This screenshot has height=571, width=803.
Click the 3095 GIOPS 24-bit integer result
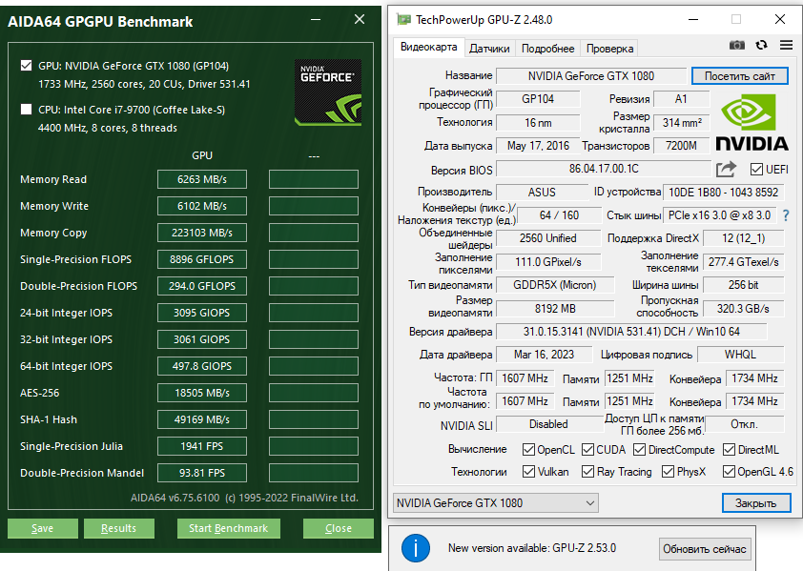[202, 313]
